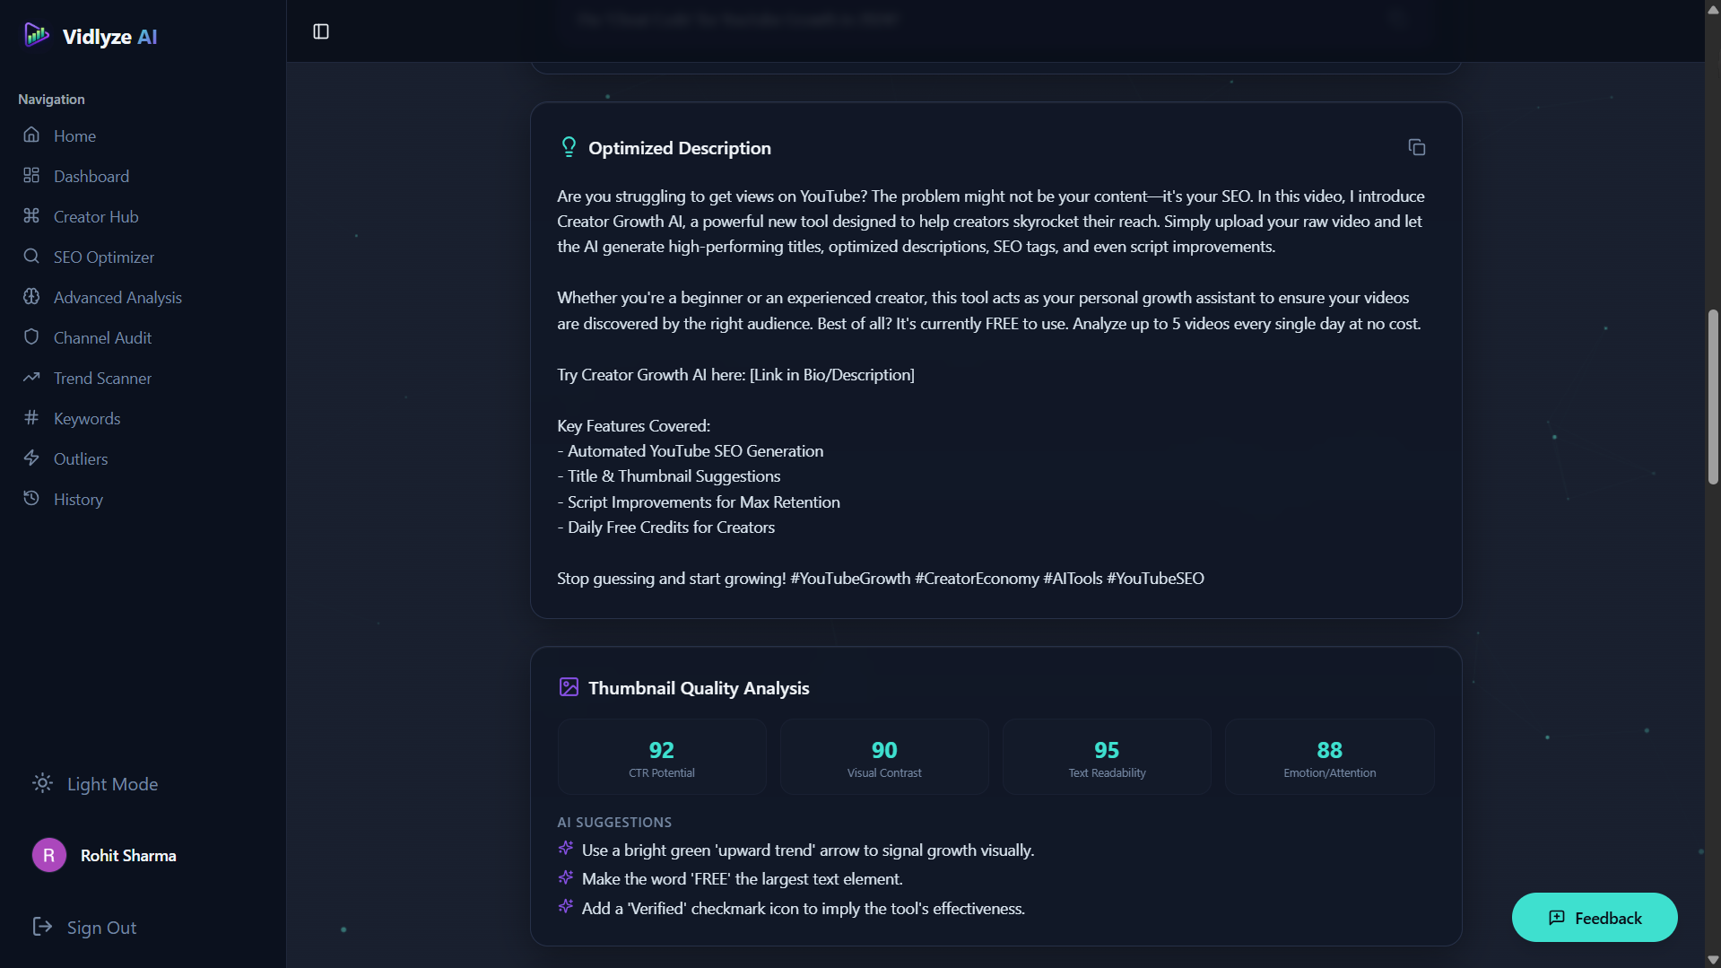The image size is (1721, 968).
Task: Click the Thumbnail Quality Analysis icon
Action: click(569, 686)
